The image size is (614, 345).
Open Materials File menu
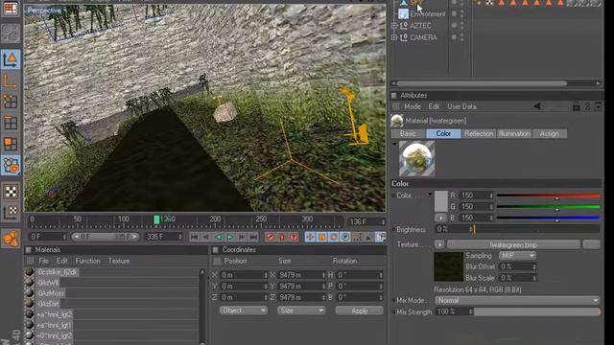(43, 261)
